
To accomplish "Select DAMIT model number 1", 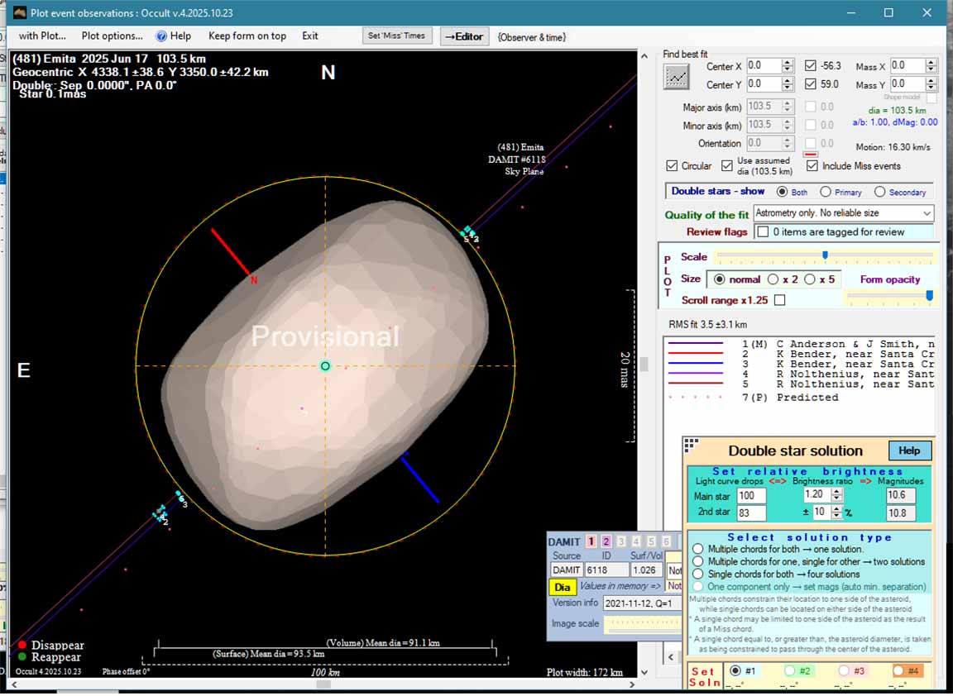I will [x=591, y=541].
